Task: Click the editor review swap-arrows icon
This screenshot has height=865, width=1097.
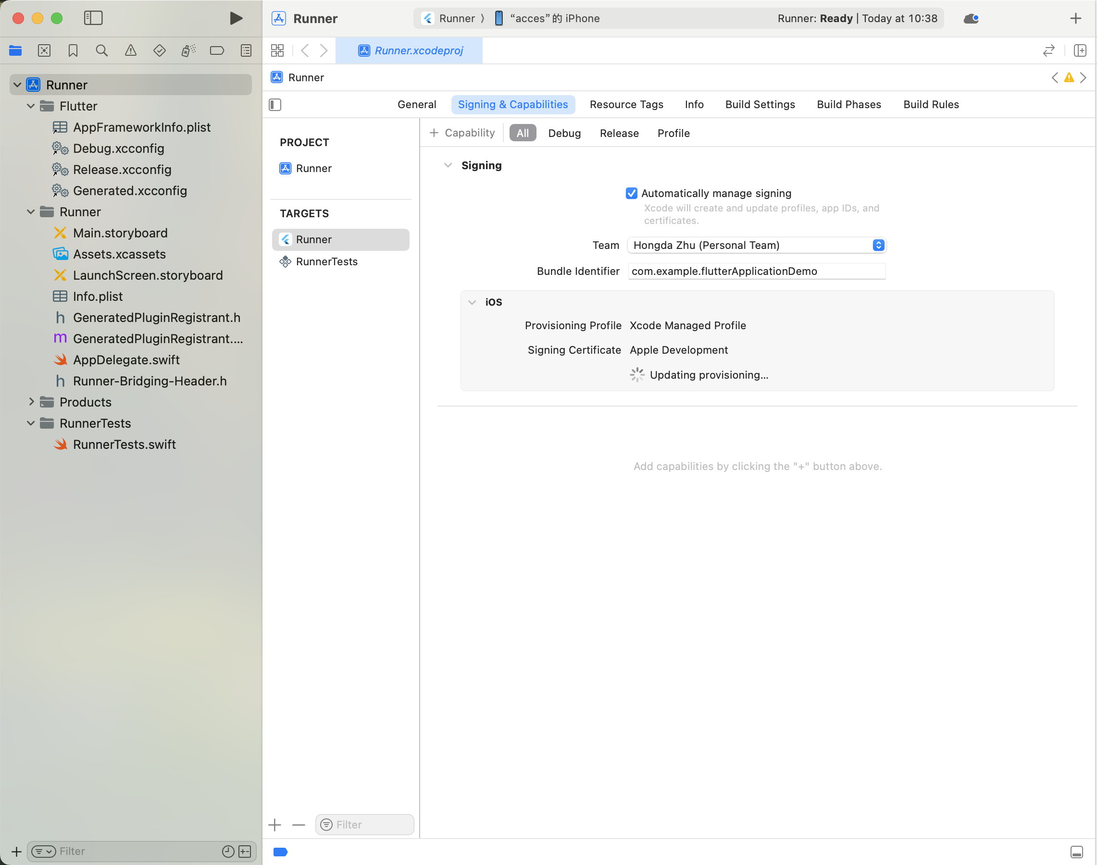Action: [1049, 50]
